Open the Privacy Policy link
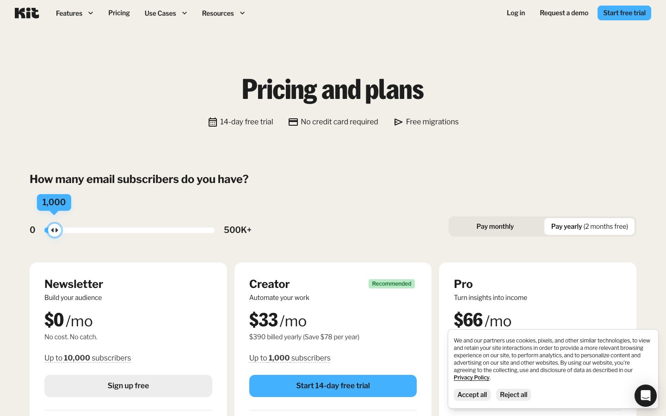The image size is (666, 416). pos(471,377)
